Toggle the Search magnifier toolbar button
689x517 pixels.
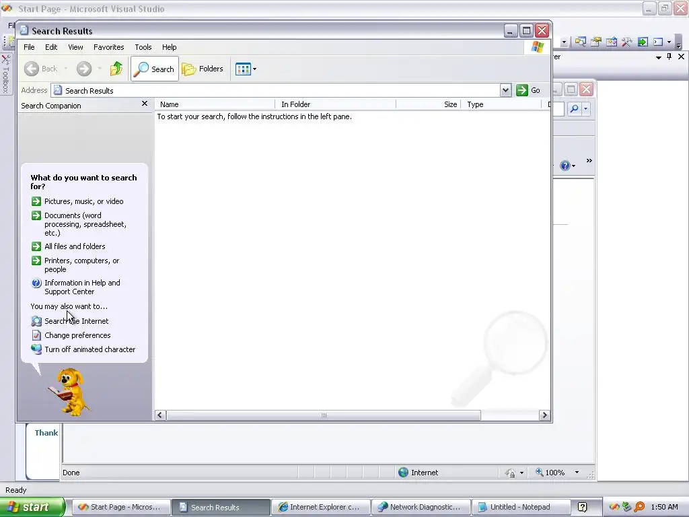(x=155, y=69)
